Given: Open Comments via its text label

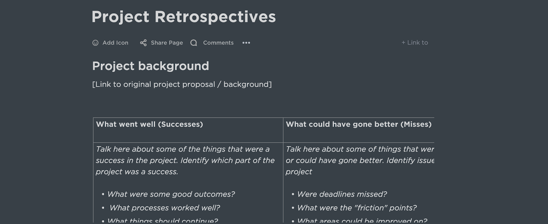Looking at the screenshot, I should (218, 43).
